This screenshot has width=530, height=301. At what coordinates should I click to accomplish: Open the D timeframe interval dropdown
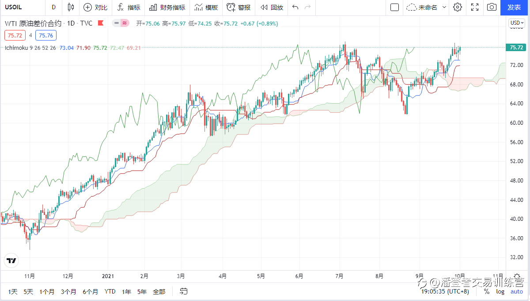tap(53, 7)
